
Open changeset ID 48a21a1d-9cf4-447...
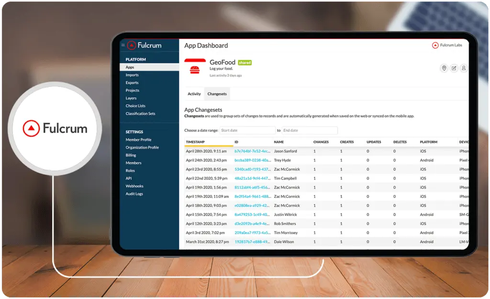253,178
